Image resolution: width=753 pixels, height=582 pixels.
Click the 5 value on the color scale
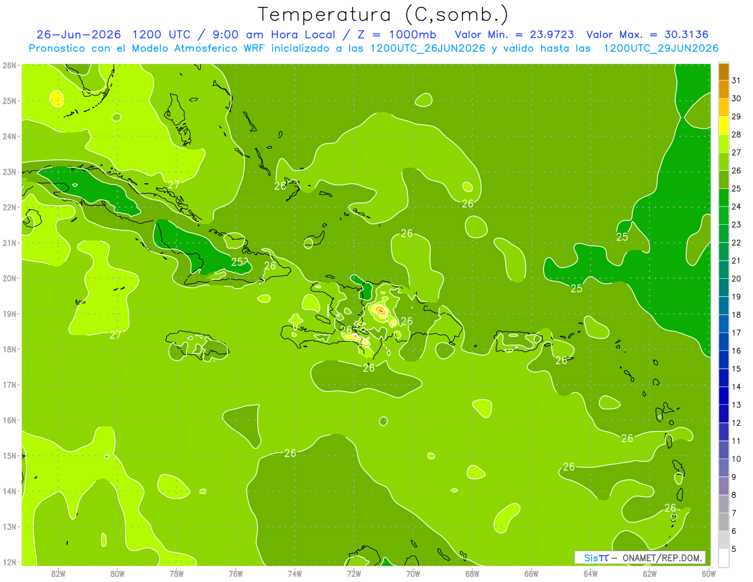click(x=734, y=549)
